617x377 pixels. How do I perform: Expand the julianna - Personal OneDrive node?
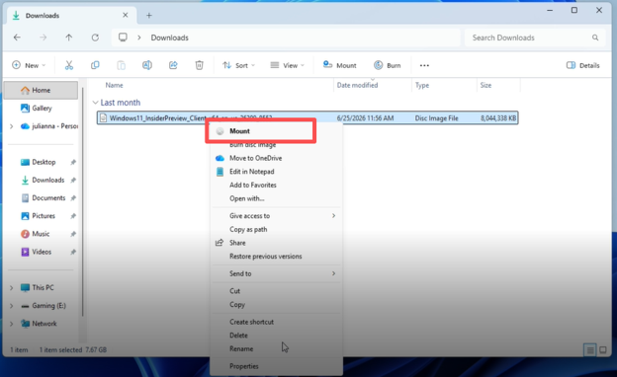(12, 126)
